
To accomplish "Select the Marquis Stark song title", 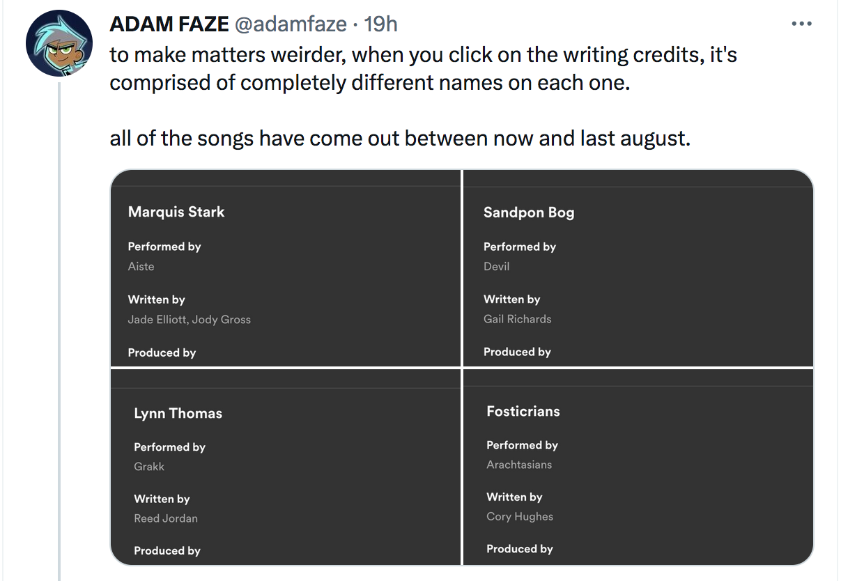I will click(176, 212).
